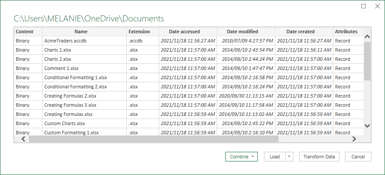Click the Combine dropdown button
The height and width of the screenshot is (175, 385).
pyautogui.click(x=241, y=157)
